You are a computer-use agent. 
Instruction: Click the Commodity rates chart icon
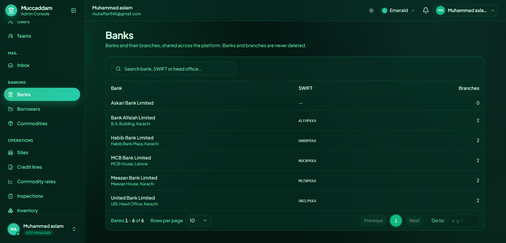click(x=10, y=182)
